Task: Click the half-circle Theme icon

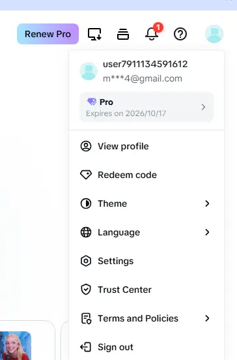Action: 86,203
